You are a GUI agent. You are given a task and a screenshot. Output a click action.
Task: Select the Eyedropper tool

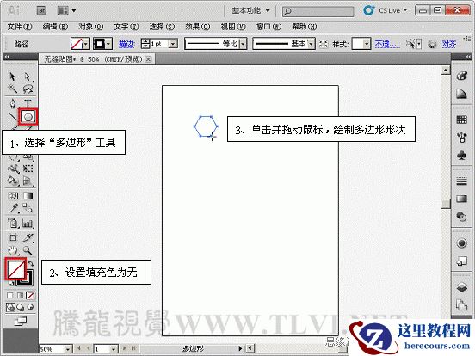pos(13,208)
